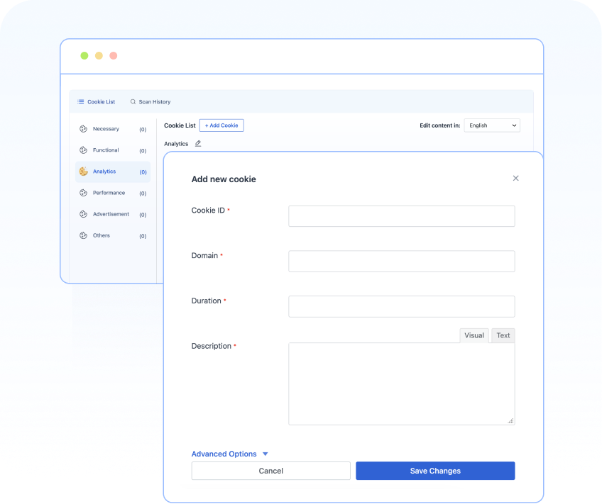Viewport: 602px width, 504px height.
Task: Click the Performance category cookie icon
Action: (84, 192)
